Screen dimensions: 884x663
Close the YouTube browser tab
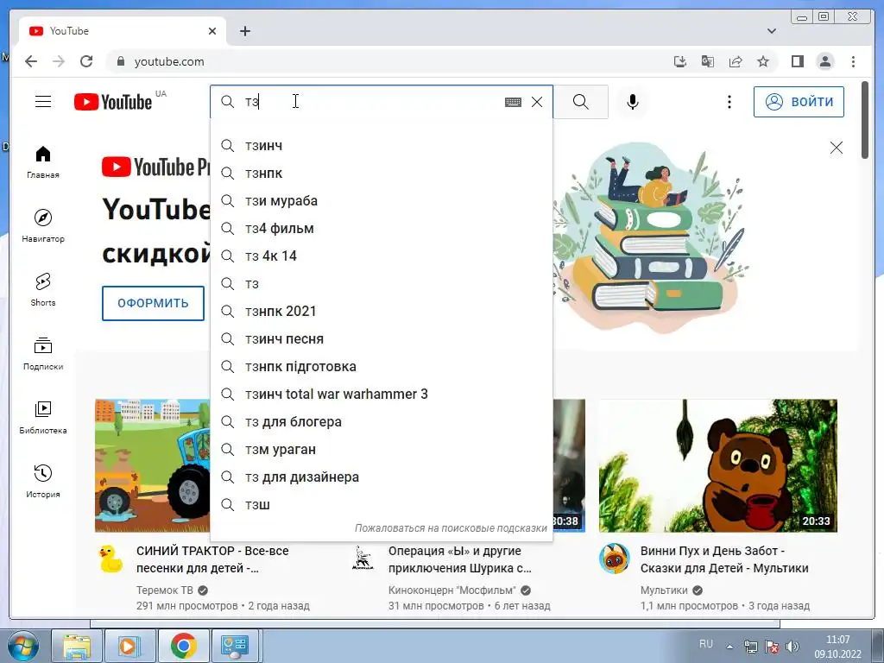(x=212, y=31)
